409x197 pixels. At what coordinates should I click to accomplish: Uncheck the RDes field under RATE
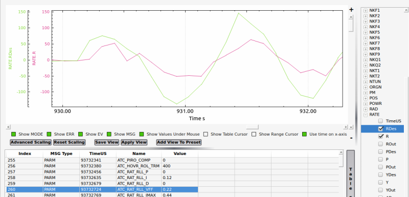coord(381,128)
